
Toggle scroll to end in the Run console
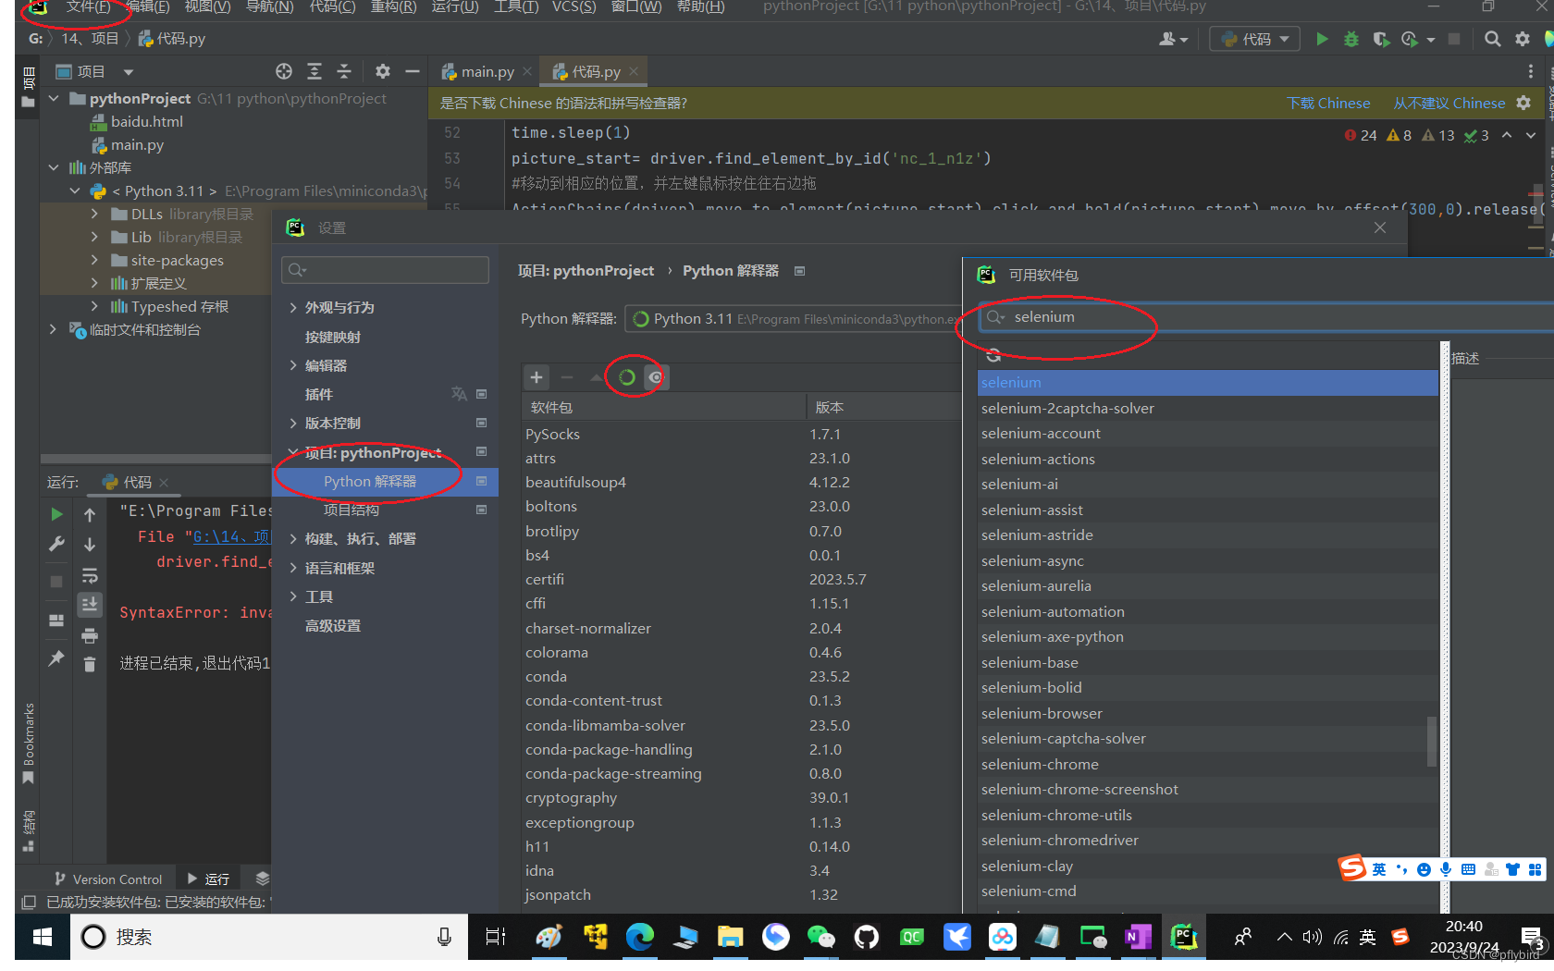pos(90,605)
